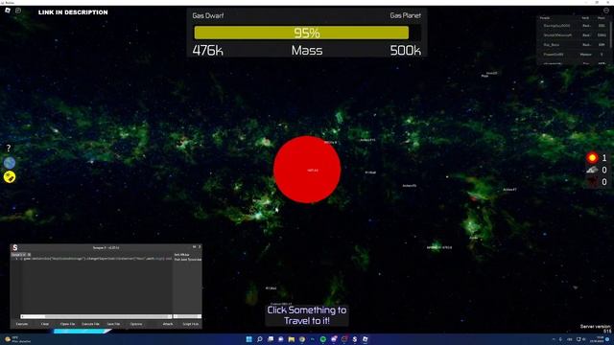This screenshot has height=345, width=614.
Task: Click the yellow satellite icon
Action: (10, 177)
